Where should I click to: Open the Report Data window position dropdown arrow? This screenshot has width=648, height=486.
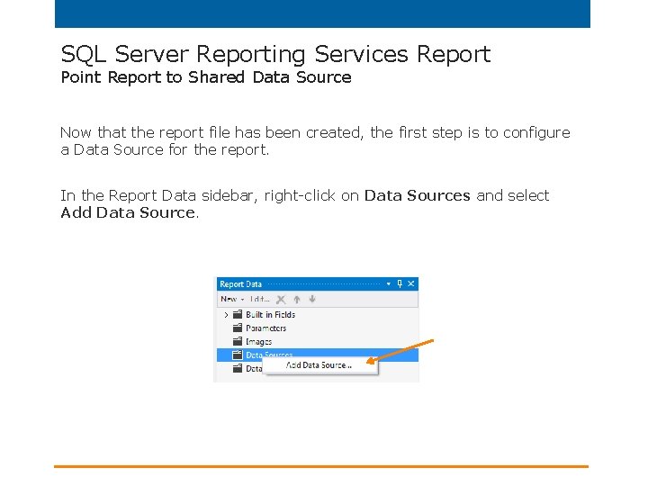click(x=389, y=283)
